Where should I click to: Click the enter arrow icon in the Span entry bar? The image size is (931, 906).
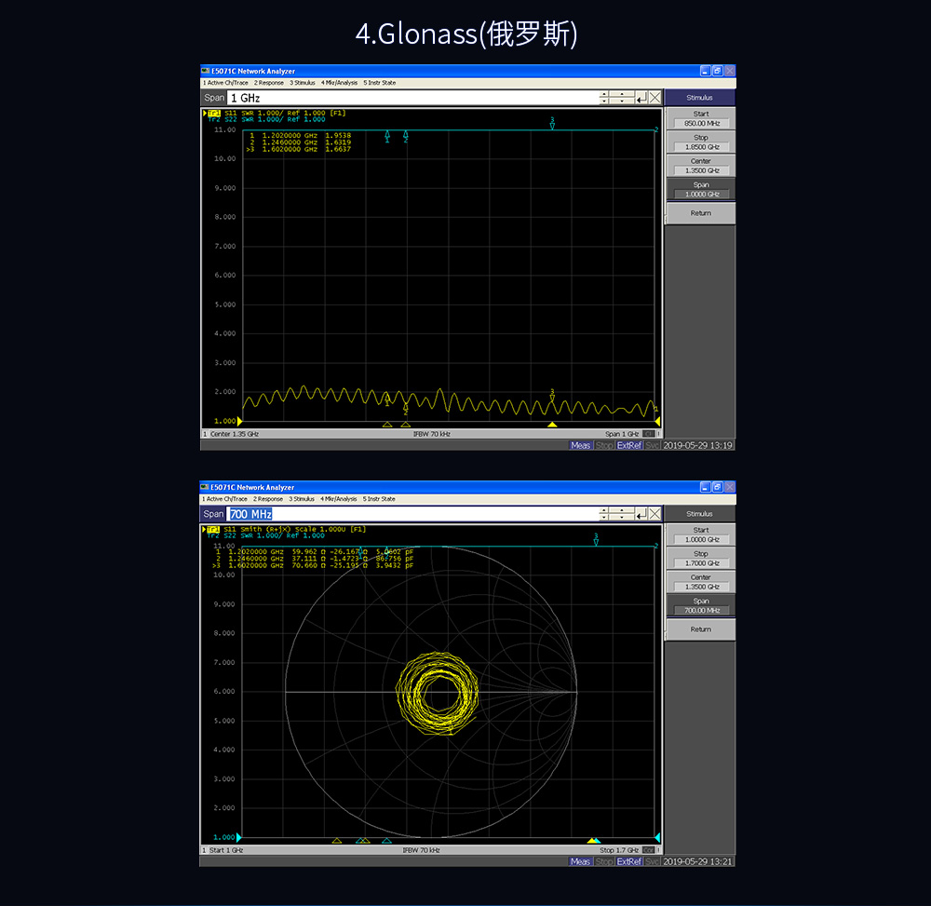point(642,99)
